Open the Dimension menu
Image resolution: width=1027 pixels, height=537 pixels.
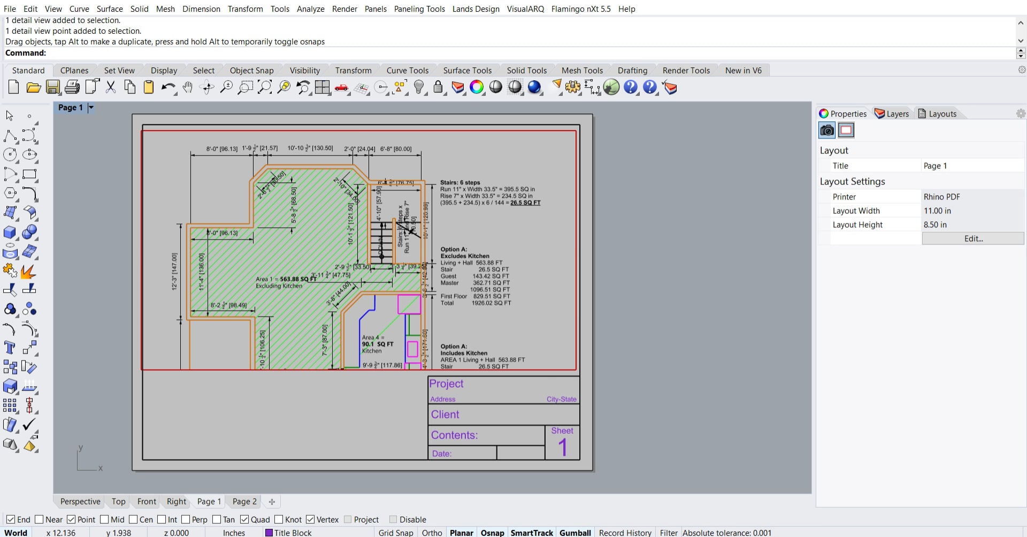coord(201,9)
